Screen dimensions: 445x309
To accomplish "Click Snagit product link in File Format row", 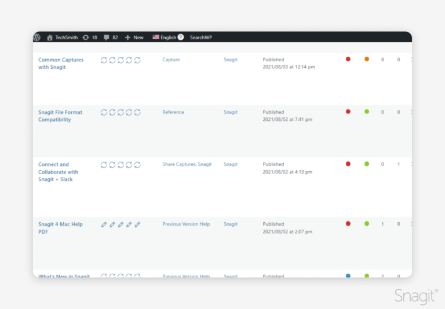I will (231, 112).
